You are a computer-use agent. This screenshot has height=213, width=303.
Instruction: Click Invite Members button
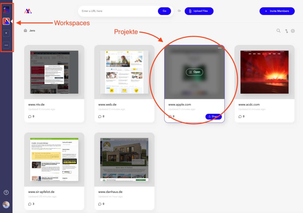click(x=277, y=11)
